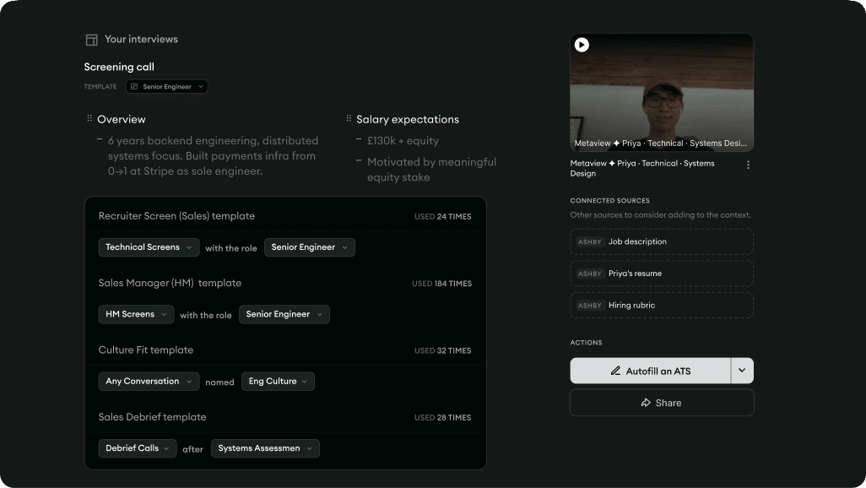
Task: Select the Ashby Hiring rubric source
Action: click(662, 306)
